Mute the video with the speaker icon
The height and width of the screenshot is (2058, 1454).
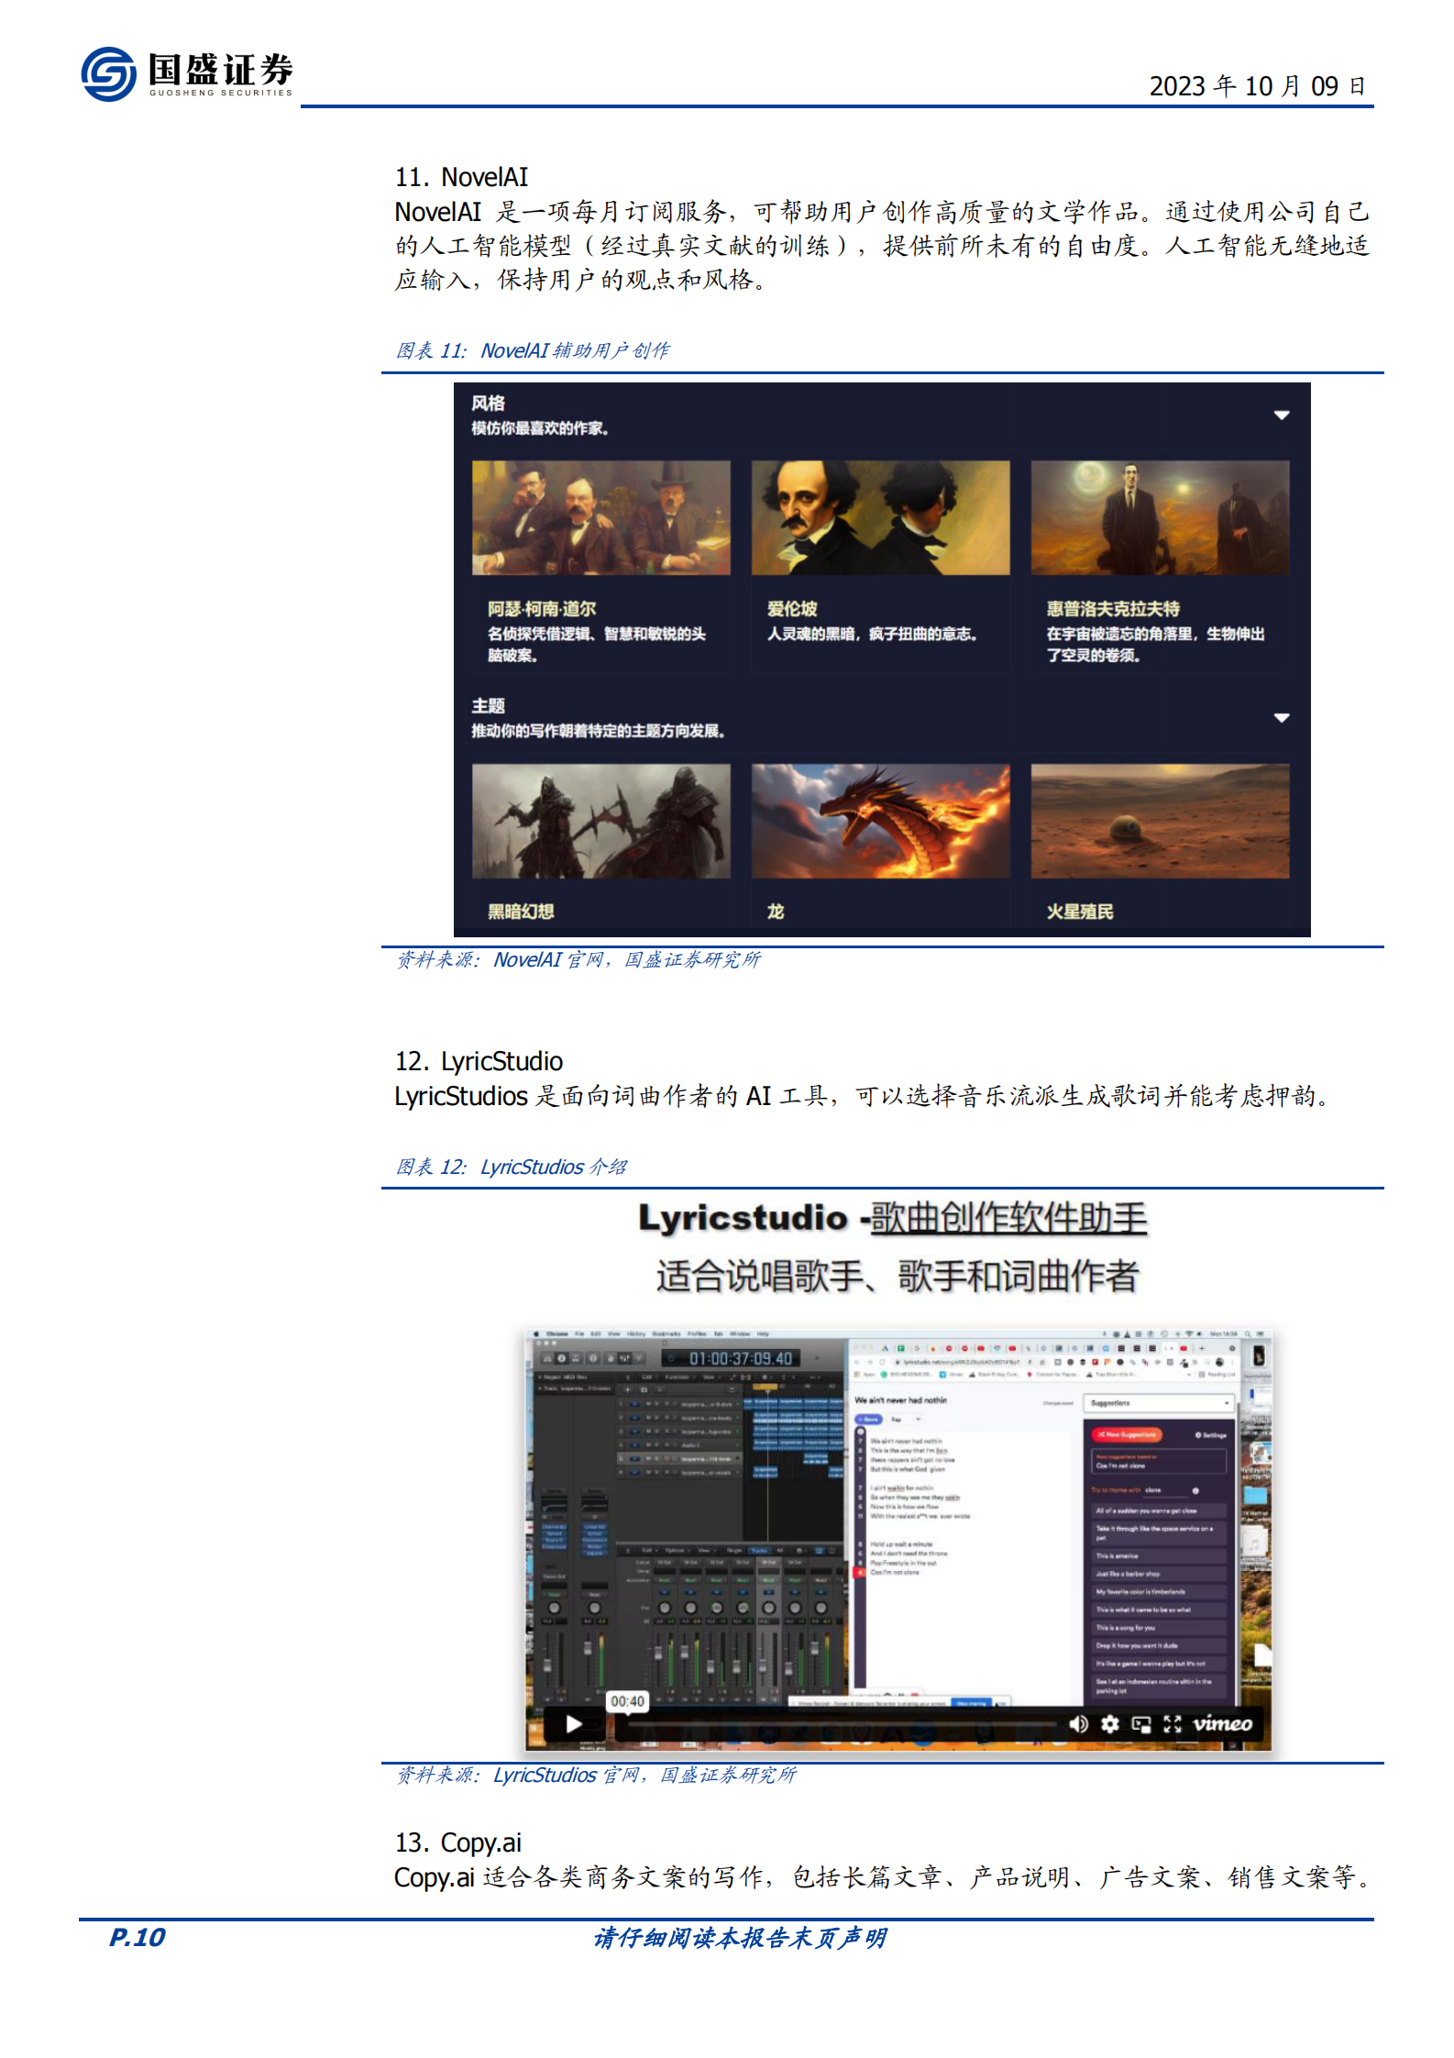(1078, 1724)
